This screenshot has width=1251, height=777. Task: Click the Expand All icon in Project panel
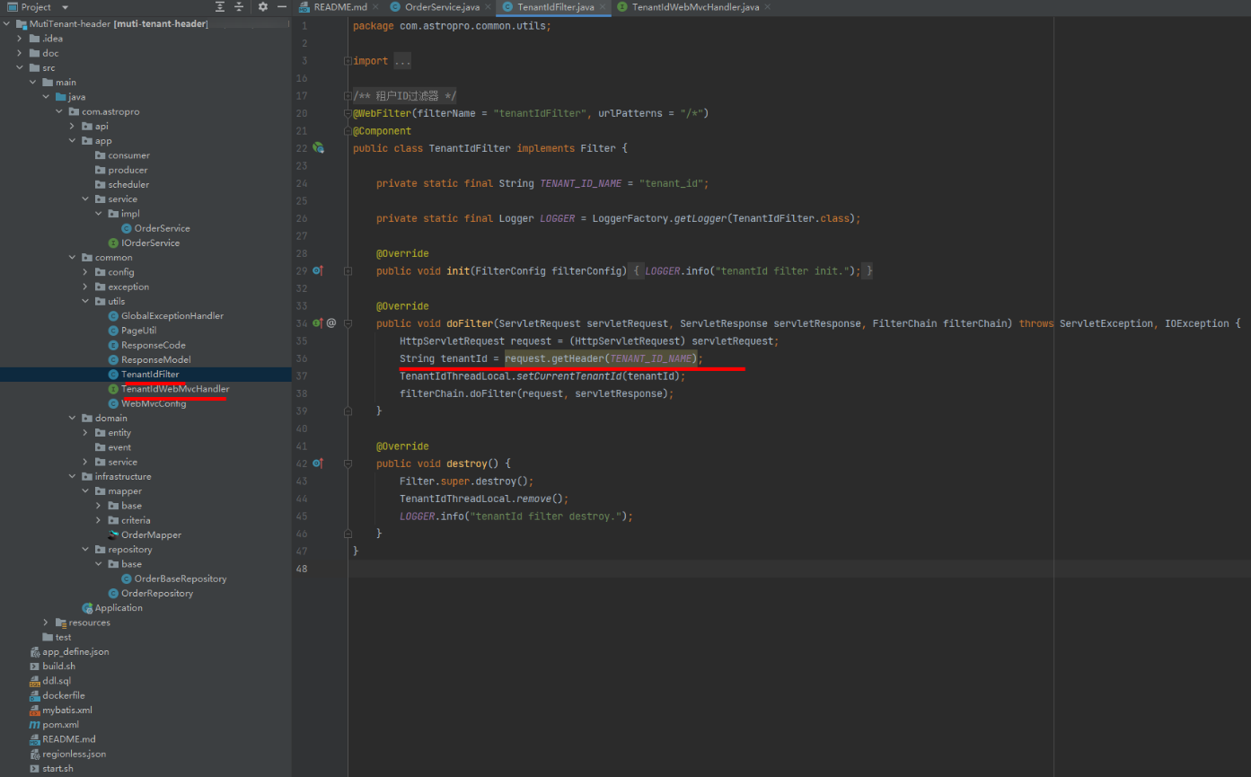[220, 7]
